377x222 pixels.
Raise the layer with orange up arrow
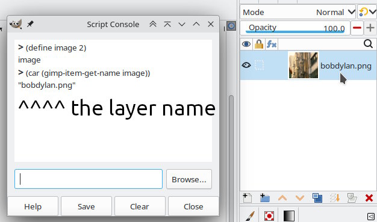coord(282,198)
